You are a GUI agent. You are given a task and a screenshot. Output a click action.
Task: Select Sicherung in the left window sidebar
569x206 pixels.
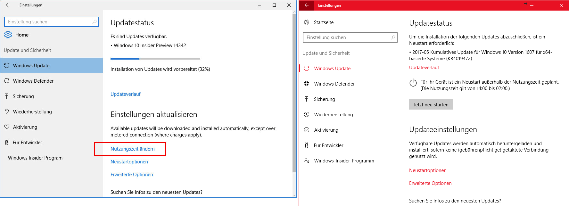click(x=52, y=96)
